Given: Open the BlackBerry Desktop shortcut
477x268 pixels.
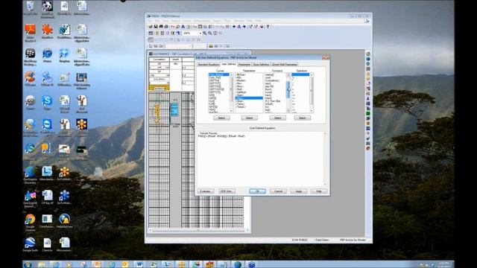Looking at the screenshot, I should [30, 57].
